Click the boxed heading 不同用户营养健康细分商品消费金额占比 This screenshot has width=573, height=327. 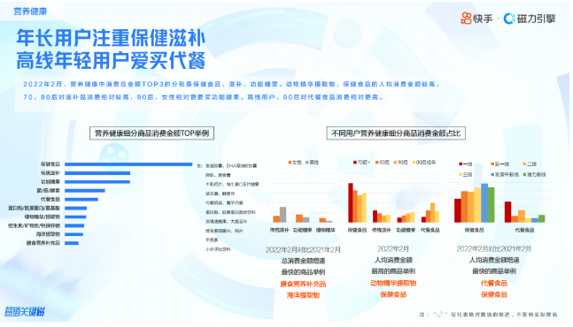[x=396, y=133]
